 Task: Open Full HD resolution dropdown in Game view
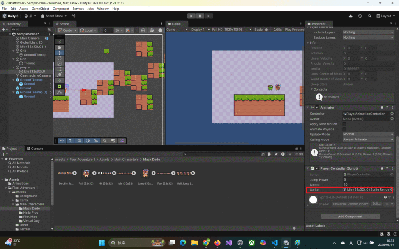231,30
